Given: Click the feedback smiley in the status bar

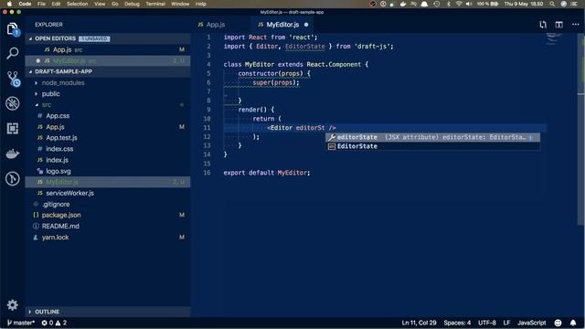Looking at the screenshot, I should coord(558,323).
